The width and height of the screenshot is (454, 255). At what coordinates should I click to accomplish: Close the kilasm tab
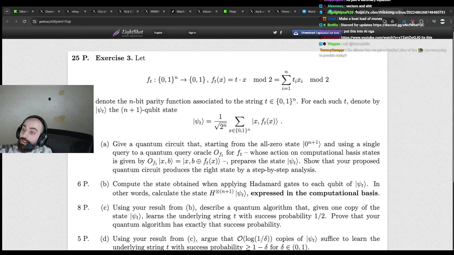[216, 11]
